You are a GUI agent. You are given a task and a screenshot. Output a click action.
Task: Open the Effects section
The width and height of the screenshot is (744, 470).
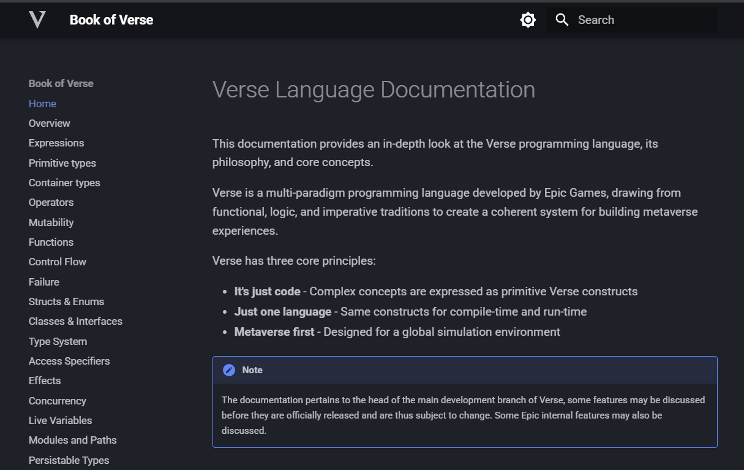pyautogui.click(x=45, y=381)
